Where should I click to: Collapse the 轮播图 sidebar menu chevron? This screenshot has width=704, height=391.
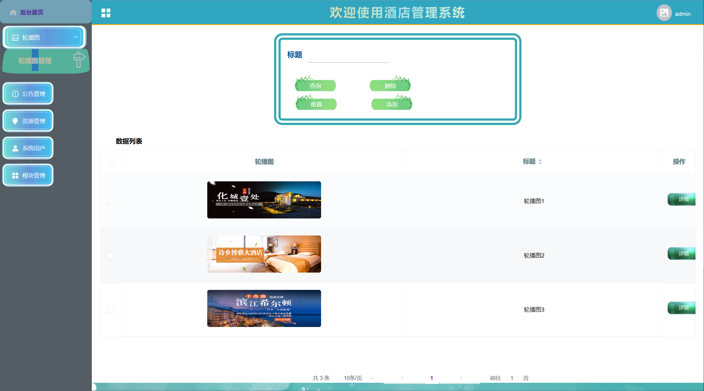click(76, 37)
